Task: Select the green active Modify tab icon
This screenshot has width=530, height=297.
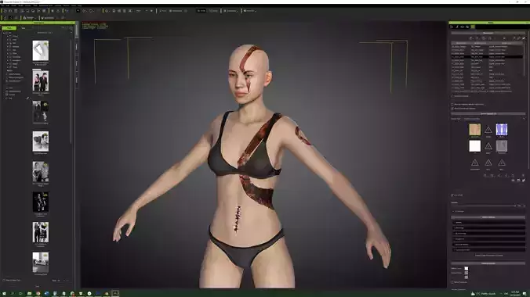Action: pos(473,27)
